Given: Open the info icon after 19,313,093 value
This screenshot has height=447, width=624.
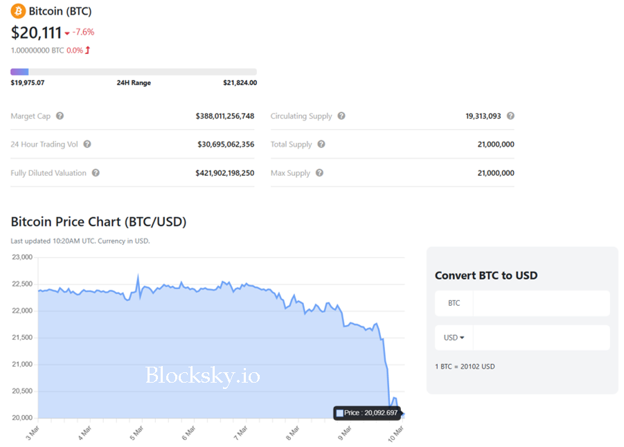Looking at the screenshot, I should pyautogui.click(x=510, y=116).
